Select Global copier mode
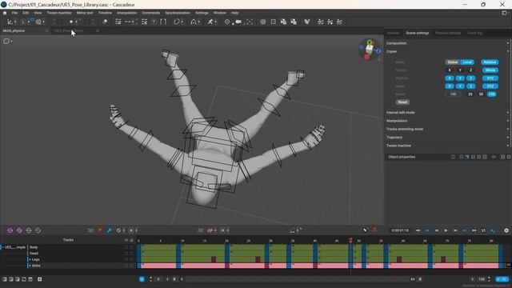This screenshot has height=288, width=512. (x=452, y=62)
